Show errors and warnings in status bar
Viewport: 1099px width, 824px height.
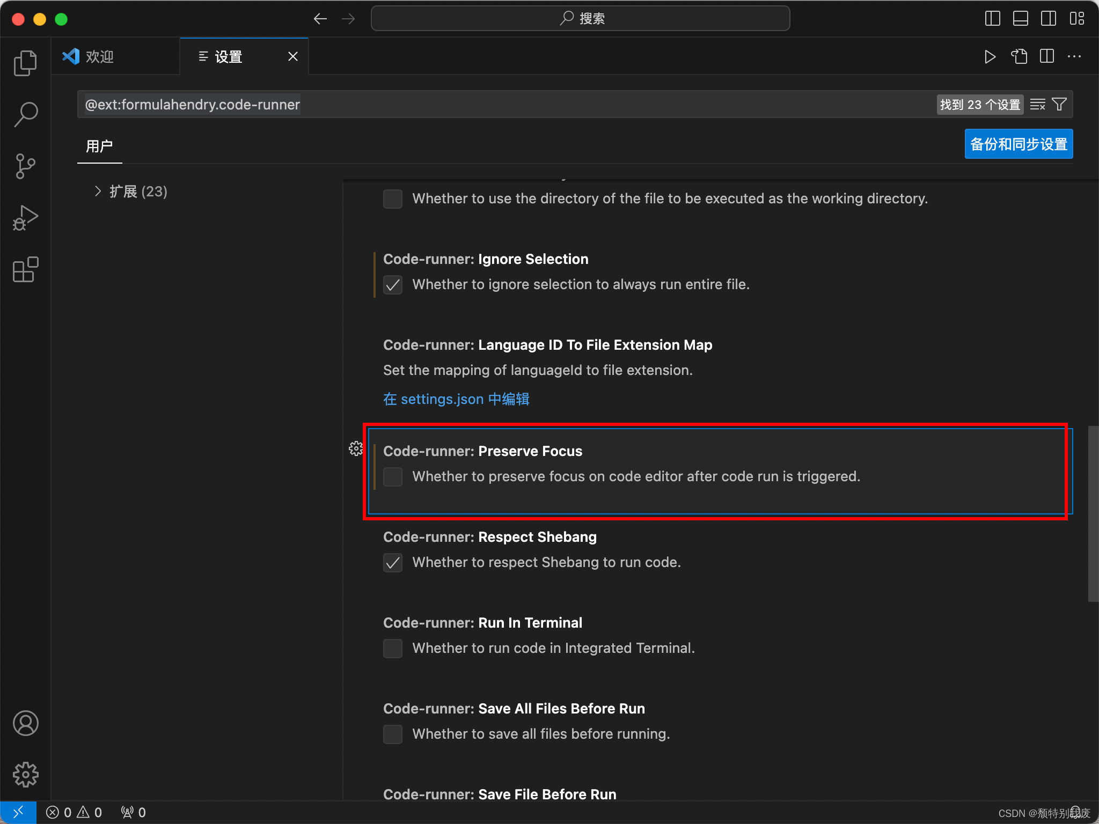pos(74,812)
